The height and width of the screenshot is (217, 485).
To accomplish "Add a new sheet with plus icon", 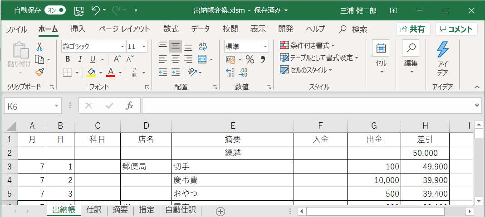I will 220,211.
